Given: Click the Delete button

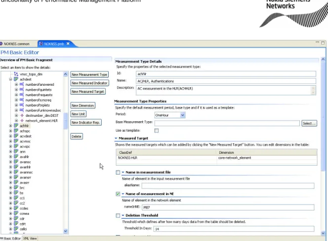Looking at the screenshot, I should pos(77,137).
